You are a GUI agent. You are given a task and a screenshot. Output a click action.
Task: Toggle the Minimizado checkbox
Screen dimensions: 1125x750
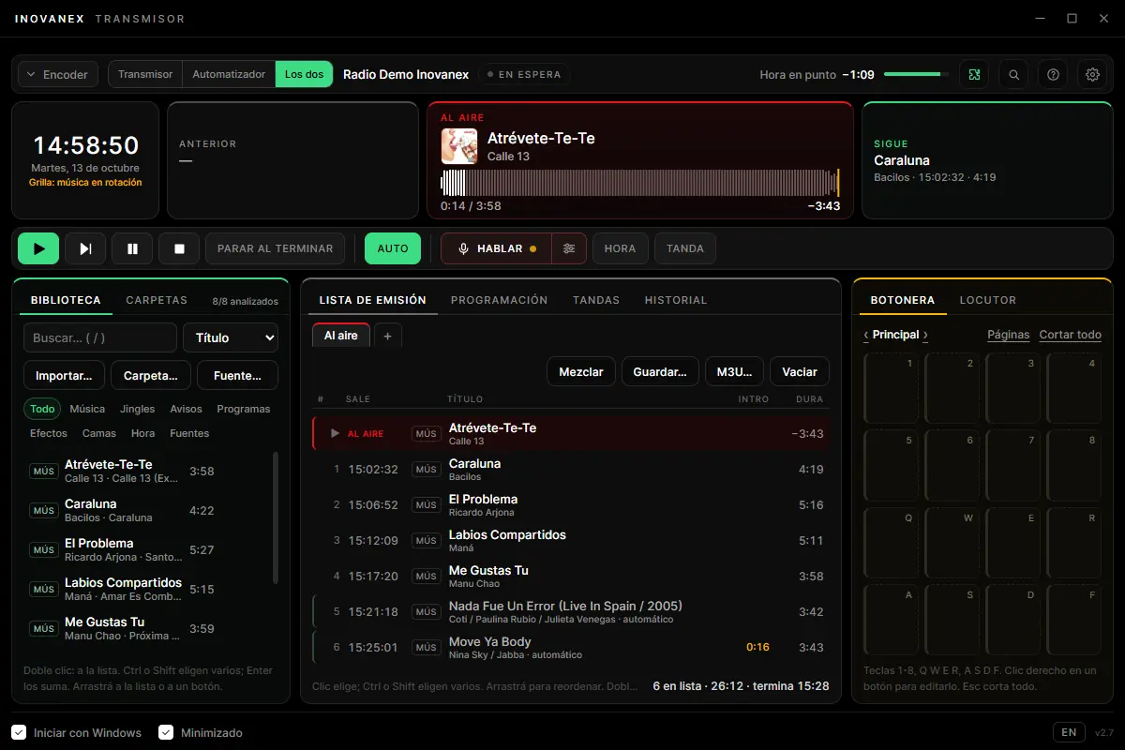click(x=166, y=732)
